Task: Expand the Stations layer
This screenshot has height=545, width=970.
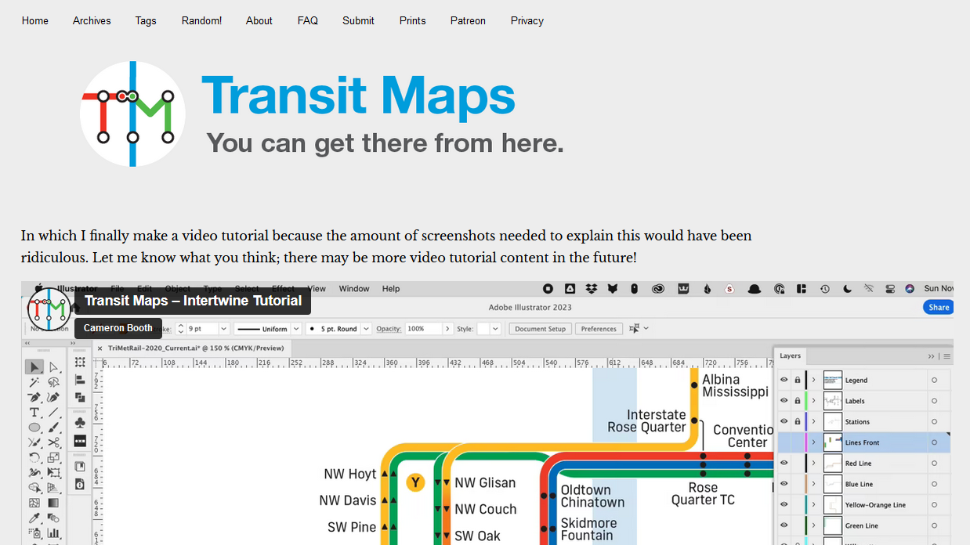Action: [x=814, y=421]
